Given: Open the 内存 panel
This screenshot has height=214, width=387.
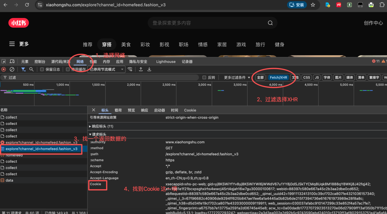Looking at the screenshot, I should tap(106, 62).
